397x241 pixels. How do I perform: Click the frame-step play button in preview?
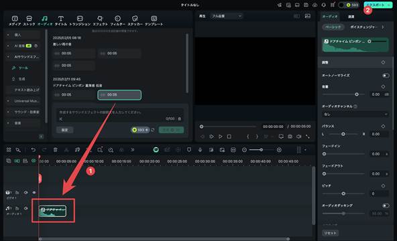coord(211,137)
